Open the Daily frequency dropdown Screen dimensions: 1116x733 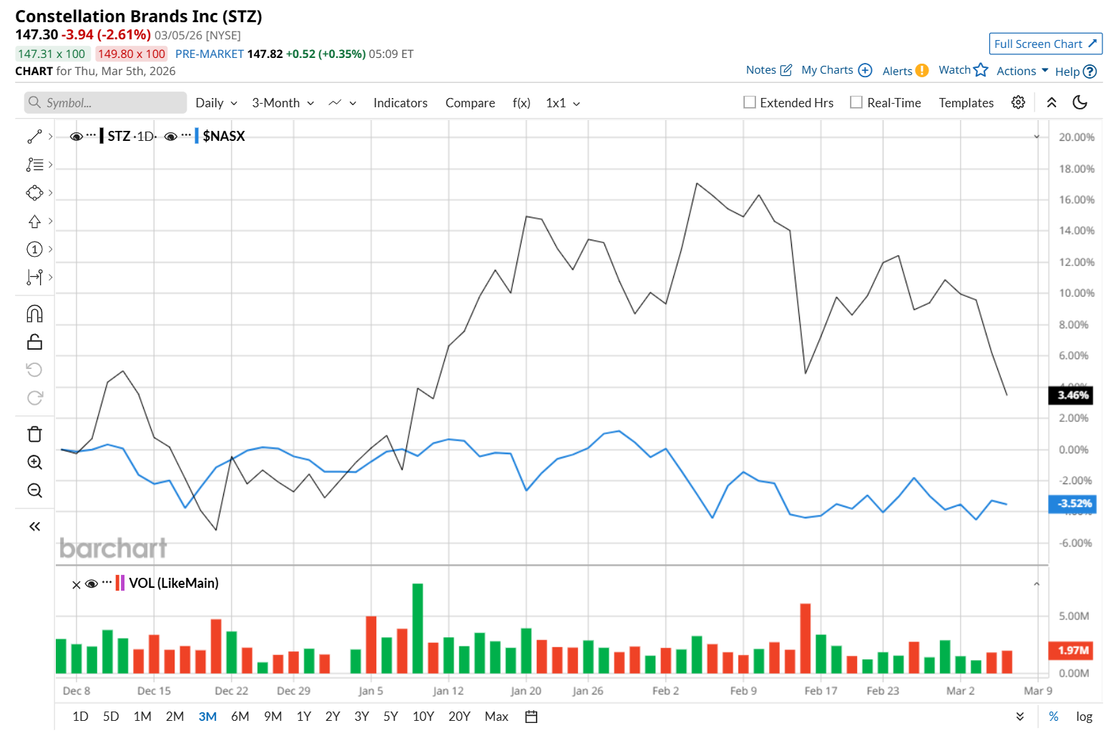[216, 103]
